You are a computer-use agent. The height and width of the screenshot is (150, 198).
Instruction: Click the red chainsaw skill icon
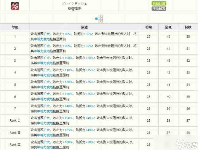15,6
